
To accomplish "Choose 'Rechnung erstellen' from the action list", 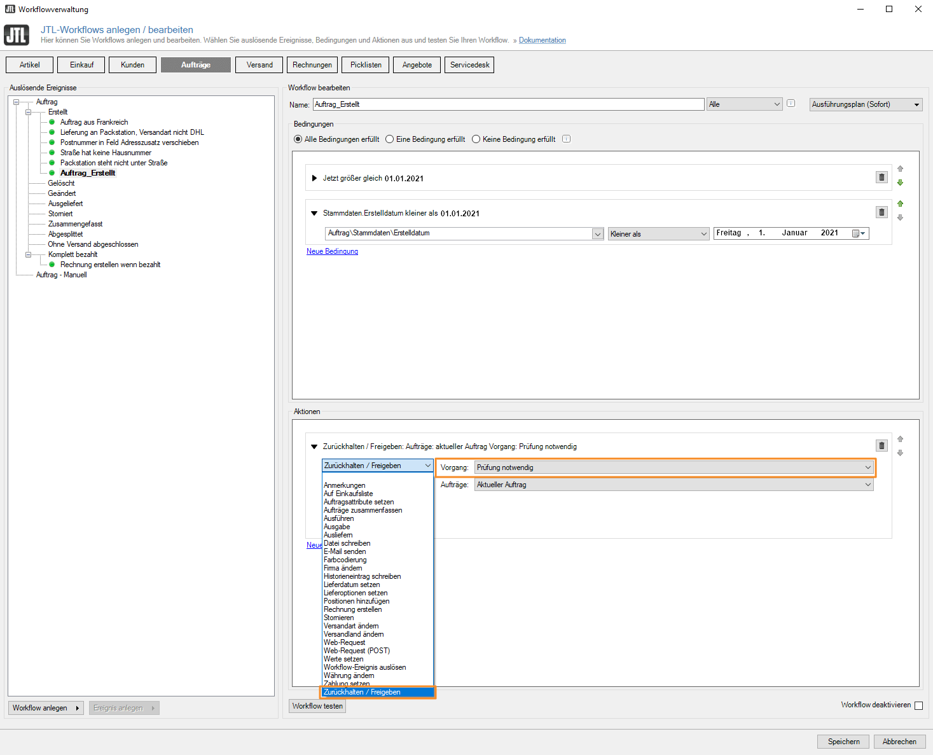I will click(353, 609).
